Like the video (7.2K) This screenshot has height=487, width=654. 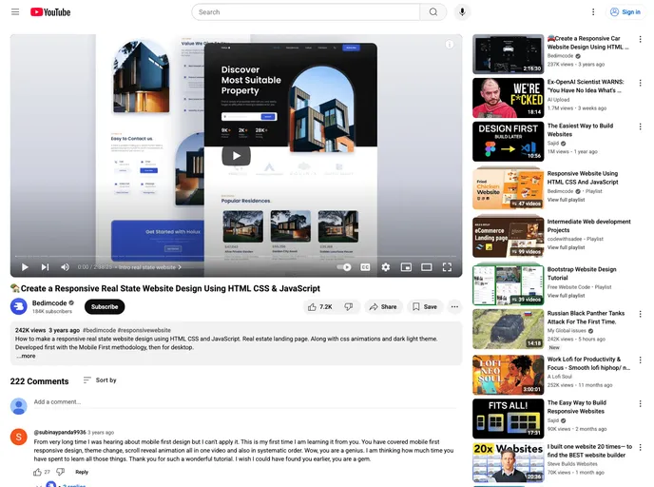pyautogui.click(x=320, y=306)
